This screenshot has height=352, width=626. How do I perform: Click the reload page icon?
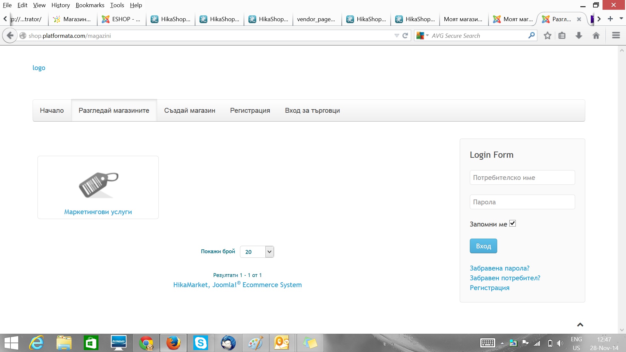405,36
